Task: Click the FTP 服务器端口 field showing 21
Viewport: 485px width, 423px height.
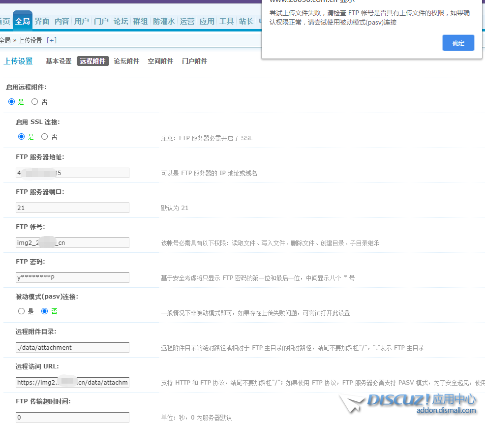Action: [72, 208]
